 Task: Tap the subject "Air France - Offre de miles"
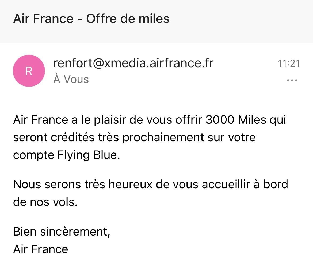(91, 19)
